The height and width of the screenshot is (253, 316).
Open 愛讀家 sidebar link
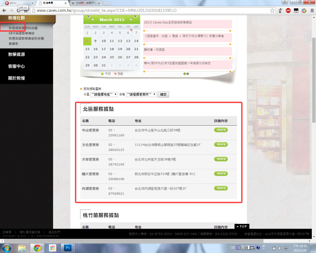[x=13, y=43]
